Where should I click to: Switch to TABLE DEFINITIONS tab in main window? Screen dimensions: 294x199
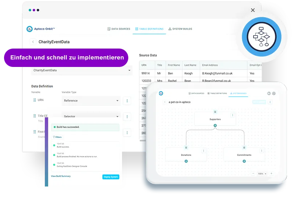149,29
